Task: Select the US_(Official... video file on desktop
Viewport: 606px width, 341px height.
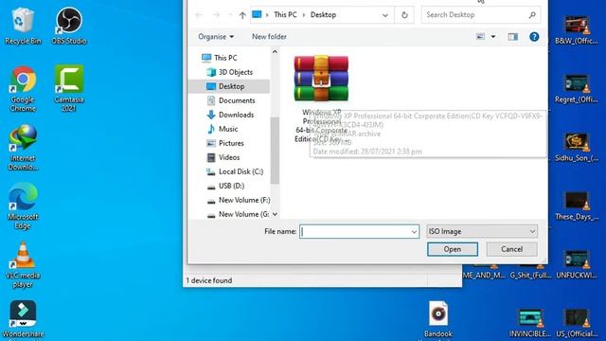Action: pyautogui.click(x=577, y=323)
